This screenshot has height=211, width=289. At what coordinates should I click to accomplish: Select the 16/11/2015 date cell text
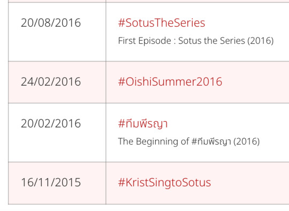[x=51, y=183]
